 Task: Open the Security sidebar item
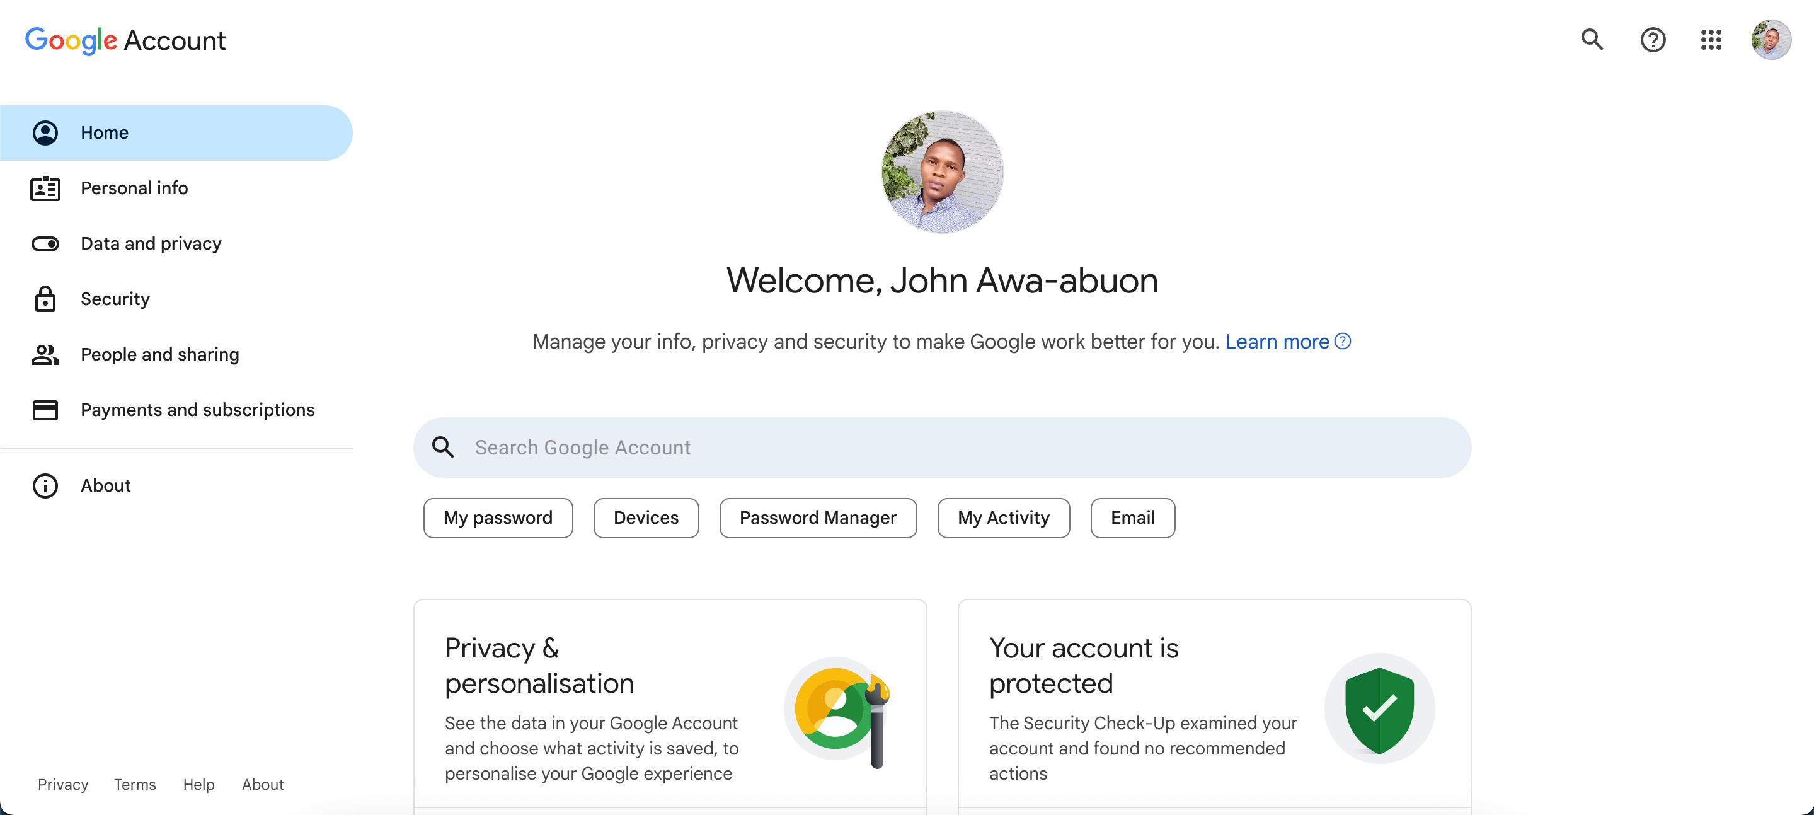coord(115,299)
